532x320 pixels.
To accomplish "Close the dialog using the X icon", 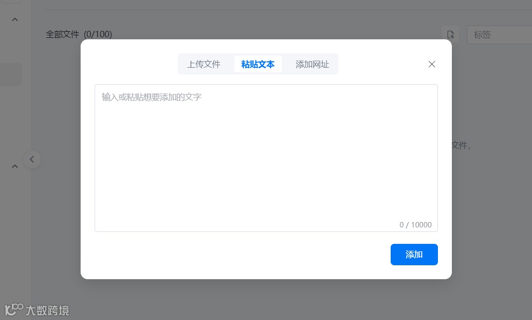I will click(x=431, y=64).
